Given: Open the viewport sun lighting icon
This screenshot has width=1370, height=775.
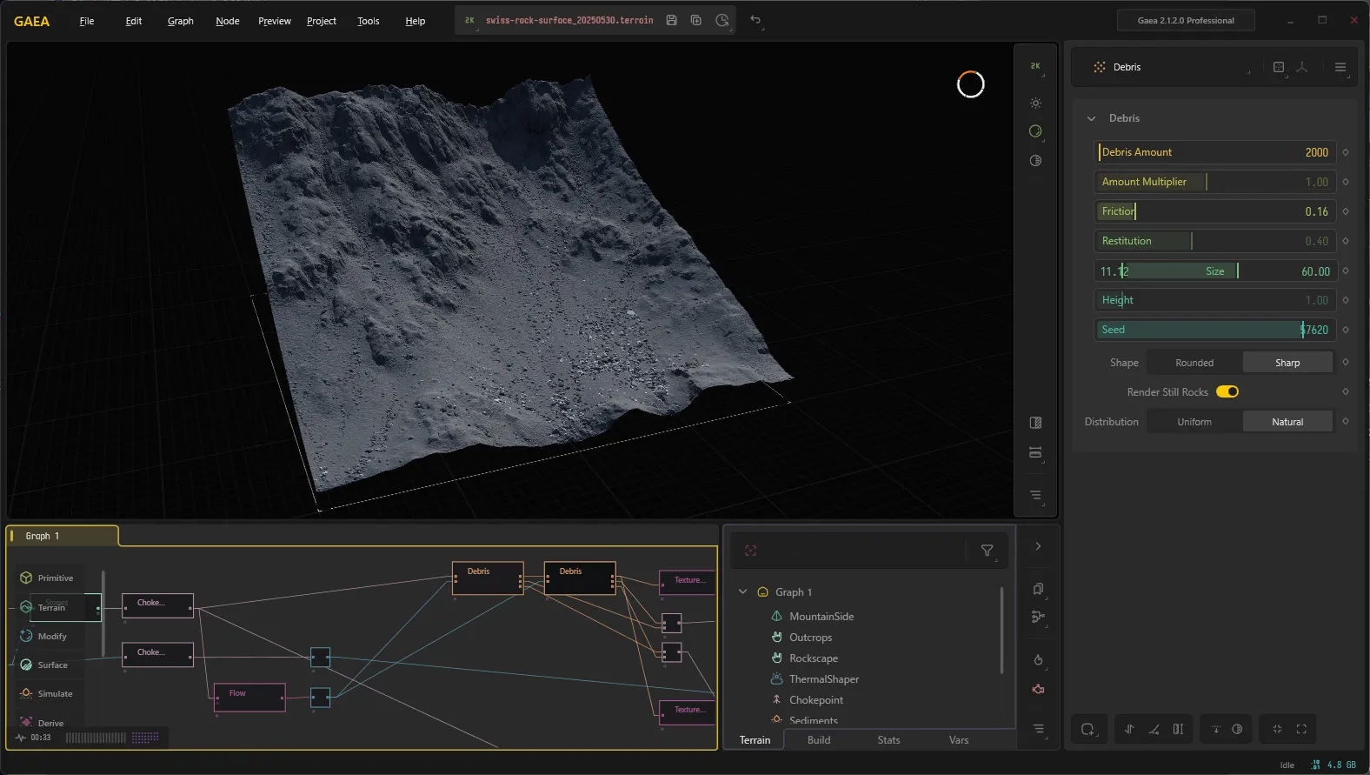Looking at the screenshot, I should tap(1035, 104).
